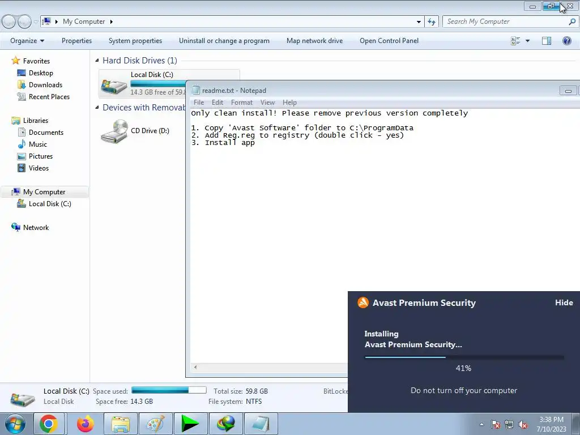Open the Notepad File menu
Image resolution: width=580 pixels, height=435 pixels.
point(199,103)
